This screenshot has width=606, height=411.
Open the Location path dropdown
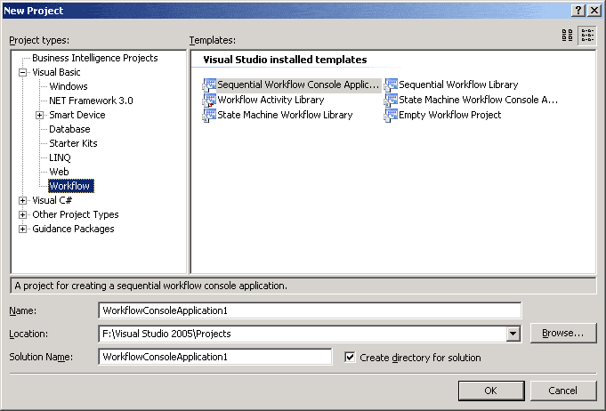[513, 334]
